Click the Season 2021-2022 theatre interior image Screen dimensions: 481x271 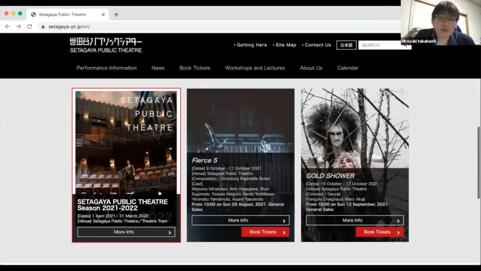pyautogui.click(x=126, y=142)
